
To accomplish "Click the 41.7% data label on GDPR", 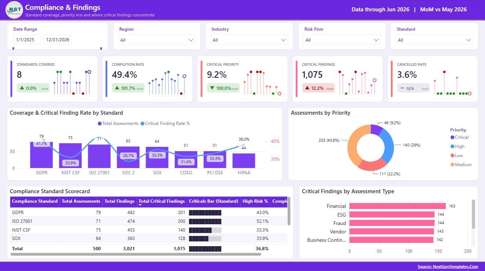I will click(x=41, y=144).
